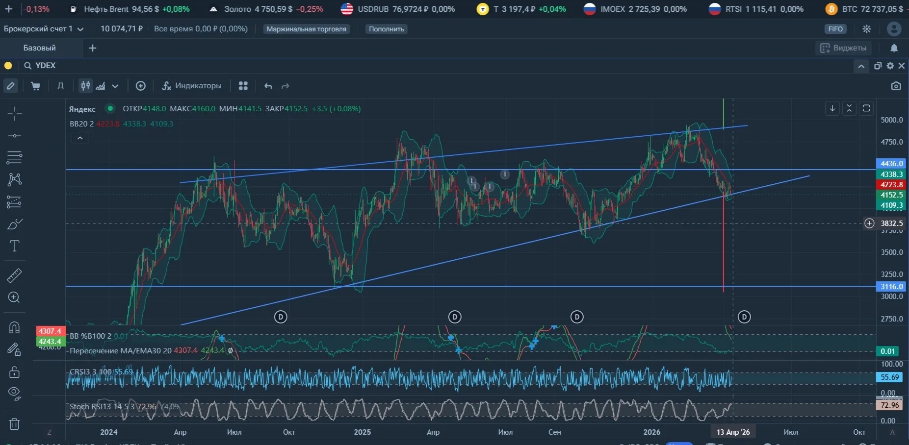Click the yellow widget link color dot
909x445 pixels.
tap(8, 66)
